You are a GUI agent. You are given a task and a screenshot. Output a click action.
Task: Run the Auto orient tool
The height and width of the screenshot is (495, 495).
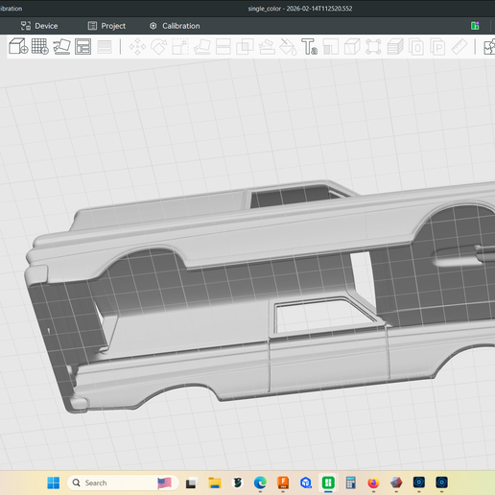coord(61,46)
